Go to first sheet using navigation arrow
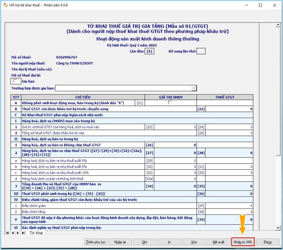283x250 pixels. [7, 233]
